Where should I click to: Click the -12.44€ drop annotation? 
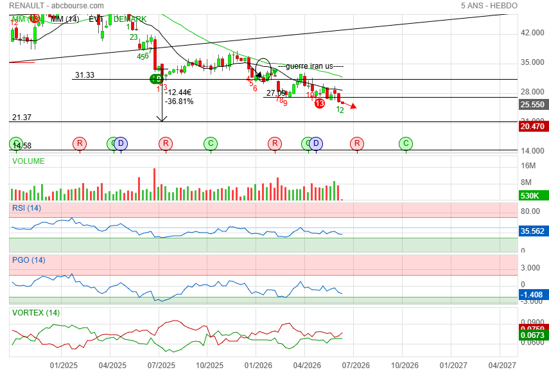click(179, 92)
